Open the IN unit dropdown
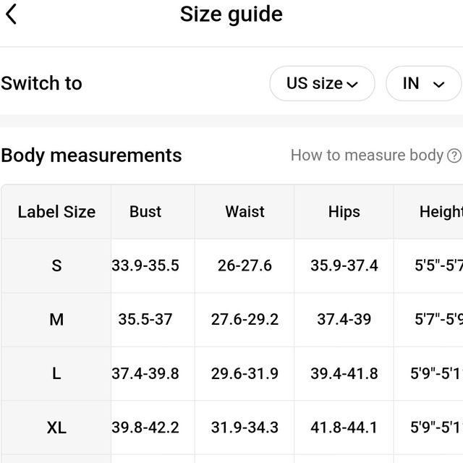This screenshot has width=463, height=463. (x=424, y=84)
